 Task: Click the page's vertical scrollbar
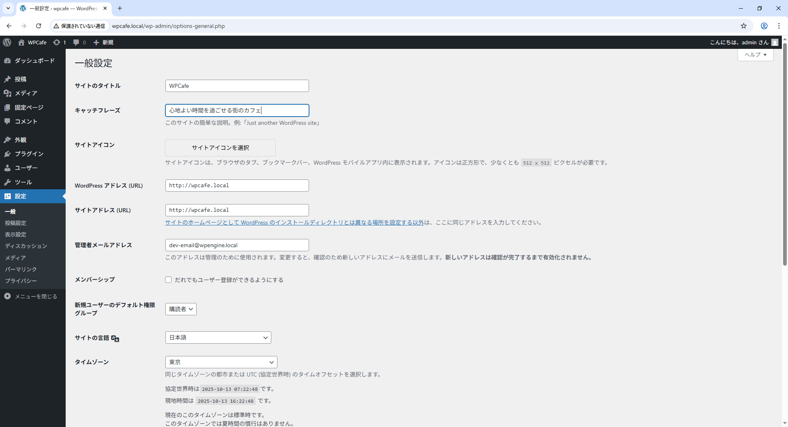click(x=785, y=164)
